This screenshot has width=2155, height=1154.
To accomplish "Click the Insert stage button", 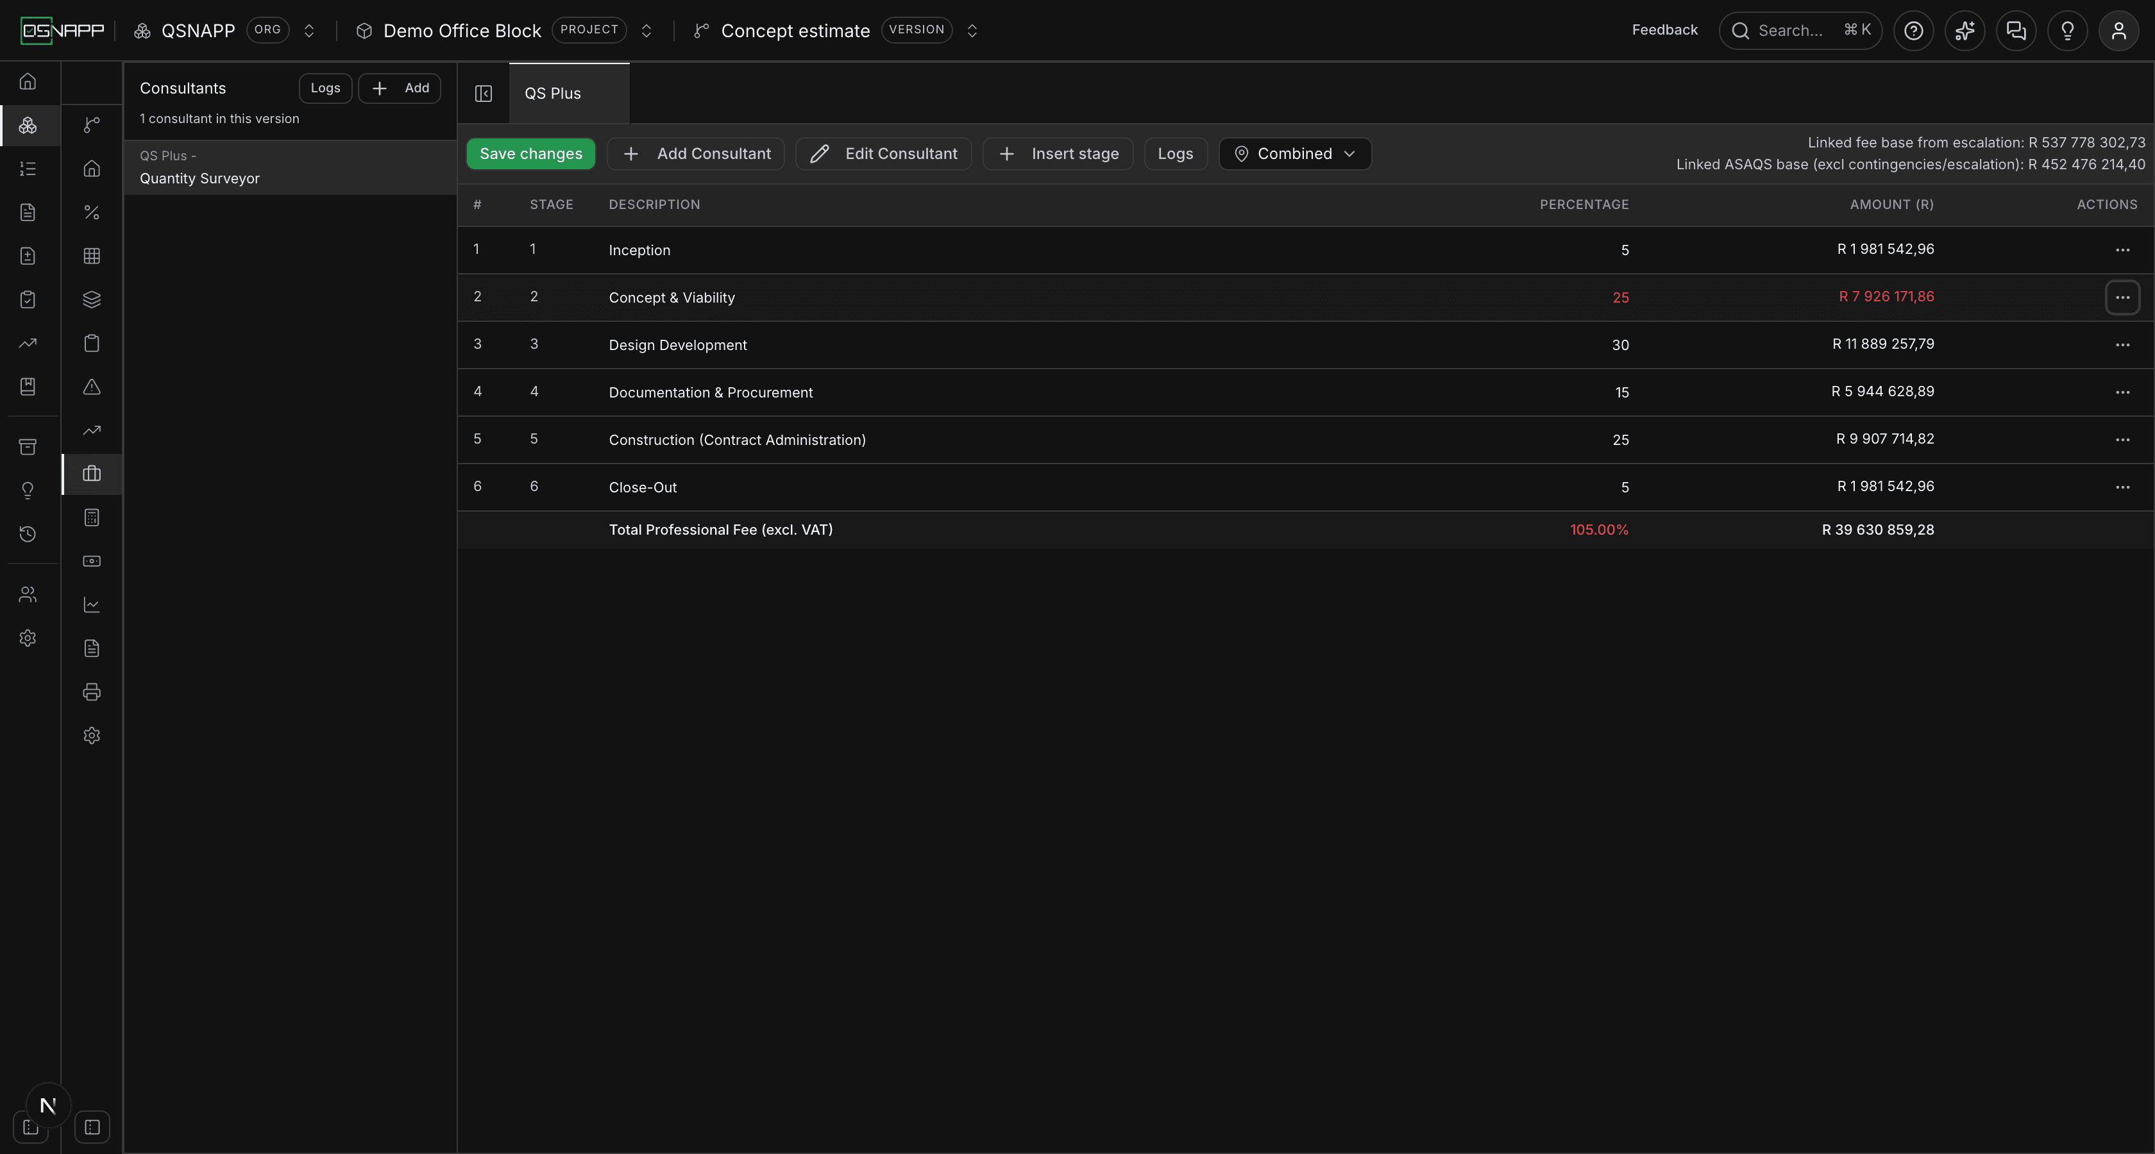I will 1058,154.
